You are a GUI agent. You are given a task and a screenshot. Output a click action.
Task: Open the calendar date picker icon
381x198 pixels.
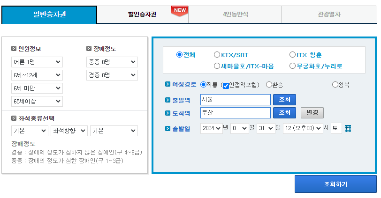(348, 128)
